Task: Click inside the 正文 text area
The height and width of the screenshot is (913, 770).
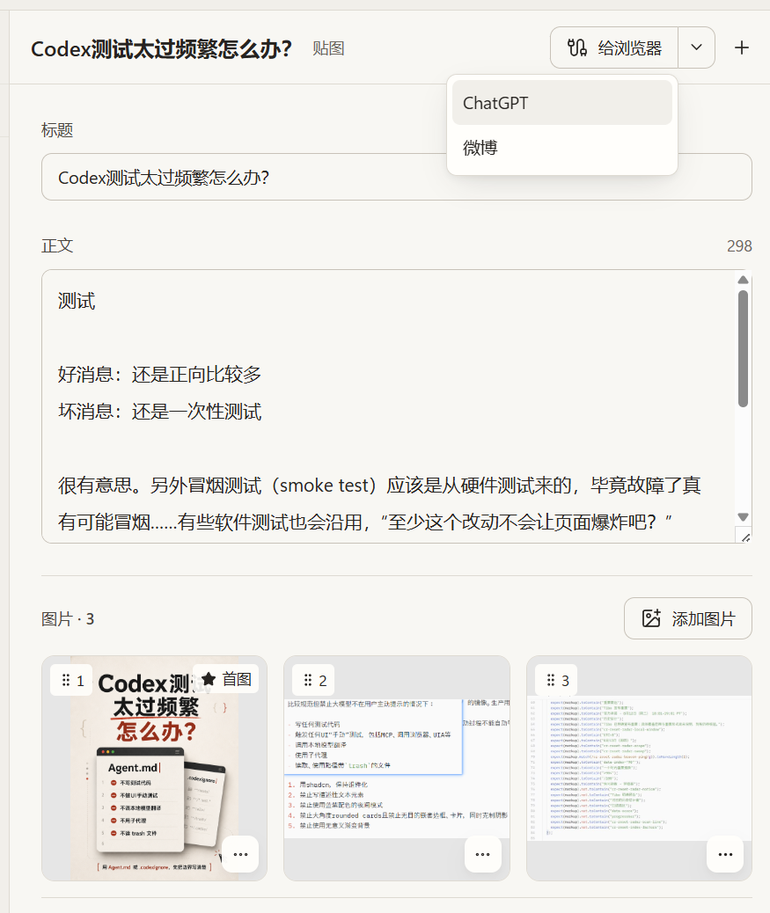Action: (387, 405)
